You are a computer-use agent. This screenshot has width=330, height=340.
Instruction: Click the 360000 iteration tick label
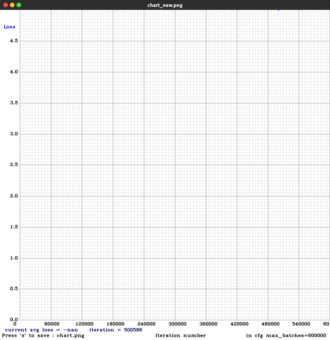208,324
